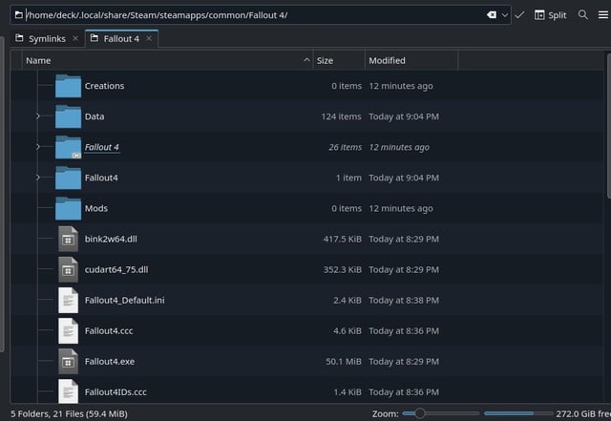Open the hamburger menu
The image size is (611, 421).
pos(602,15)
